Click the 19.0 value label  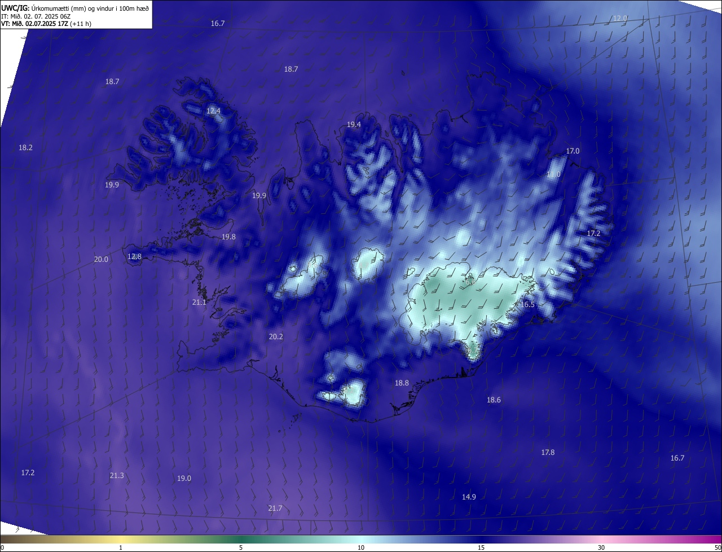[184, 479]
